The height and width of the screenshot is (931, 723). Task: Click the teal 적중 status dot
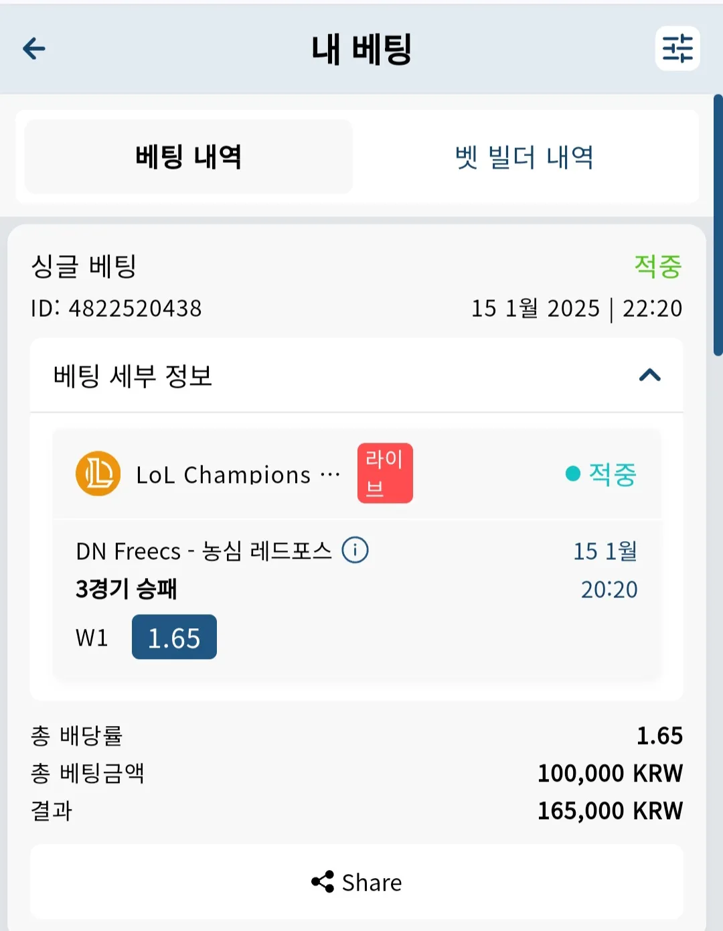(572, 474)
